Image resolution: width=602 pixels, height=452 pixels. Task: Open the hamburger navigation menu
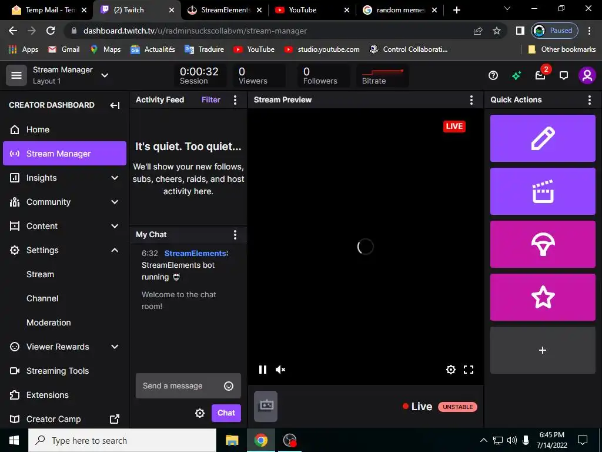16,75
